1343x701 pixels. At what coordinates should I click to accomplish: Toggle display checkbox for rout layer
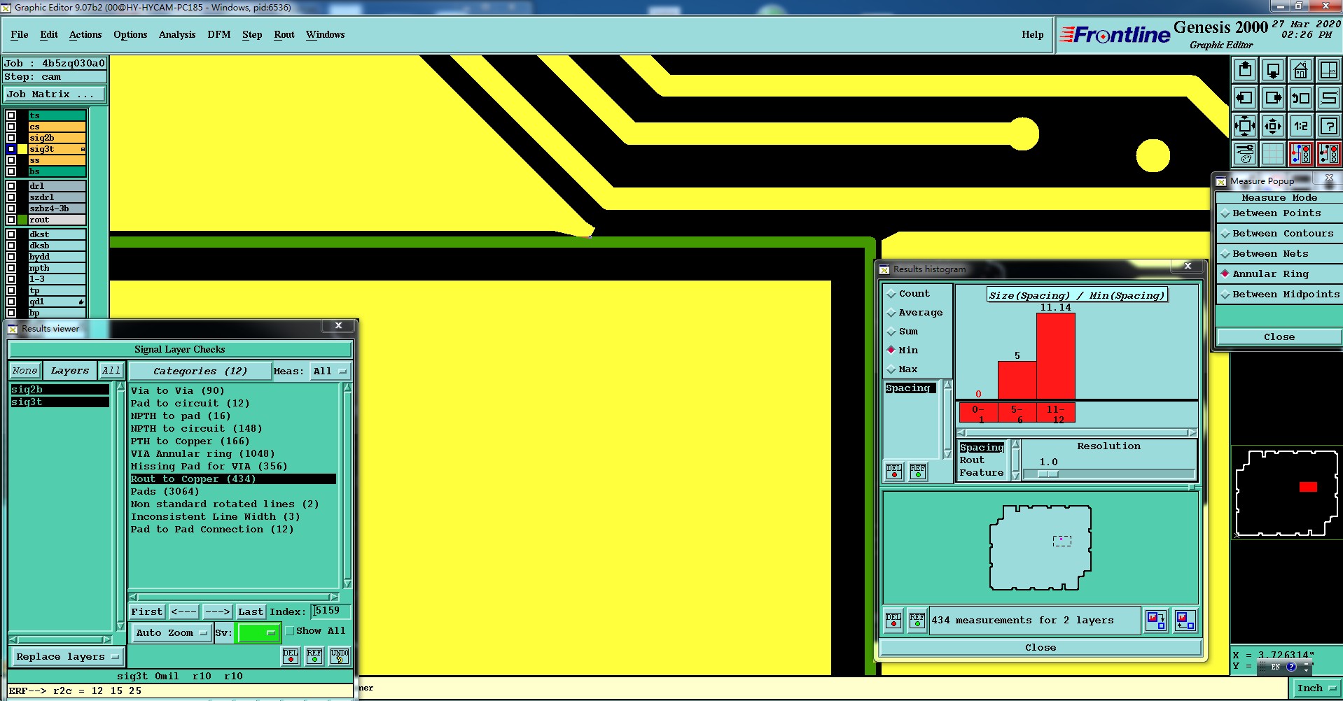11,220
